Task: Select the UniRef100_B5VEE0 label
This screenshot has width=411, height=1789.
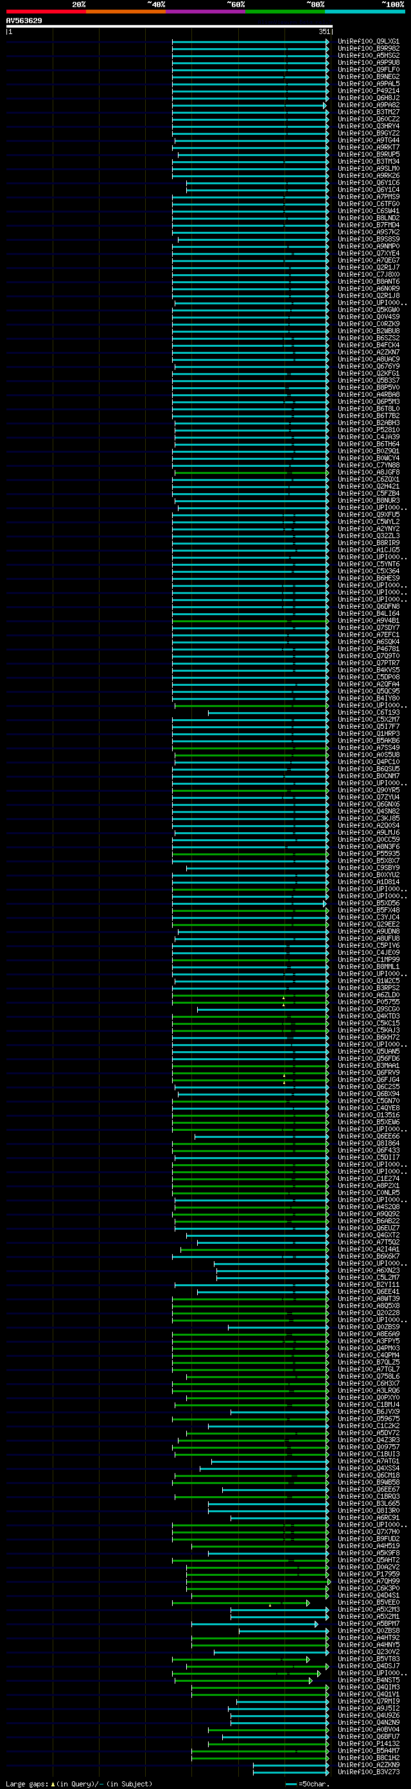Action: [x=369, y=1602]
